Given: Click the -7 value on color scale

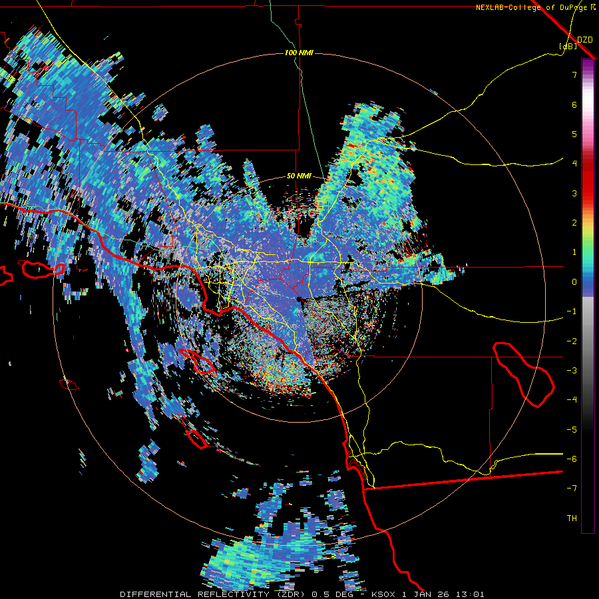Looking at the screenshot, I should point(572,489).
